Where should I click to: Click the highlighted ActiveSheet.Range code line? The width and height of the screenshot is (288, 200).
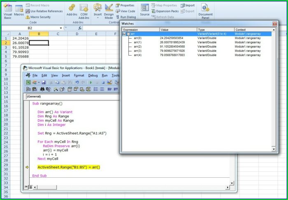[69, 167]
